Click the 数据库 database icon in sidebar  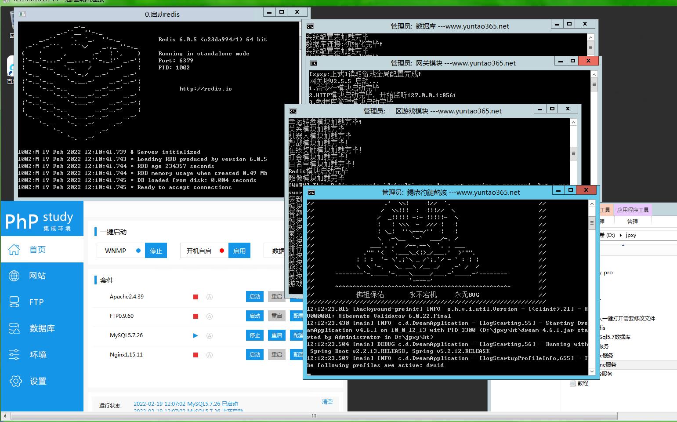[x=14, y=328]
